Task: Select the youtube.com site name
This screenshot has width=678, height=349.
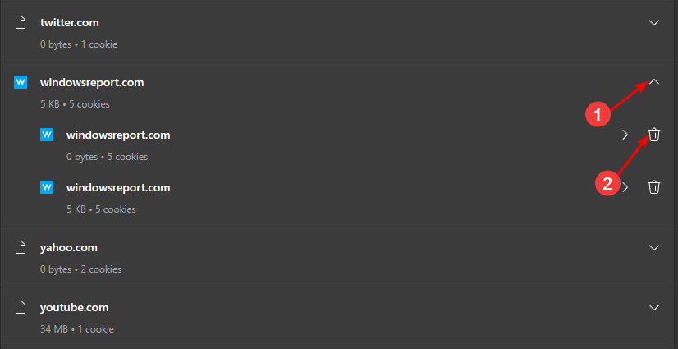Action: coord(75,308)
